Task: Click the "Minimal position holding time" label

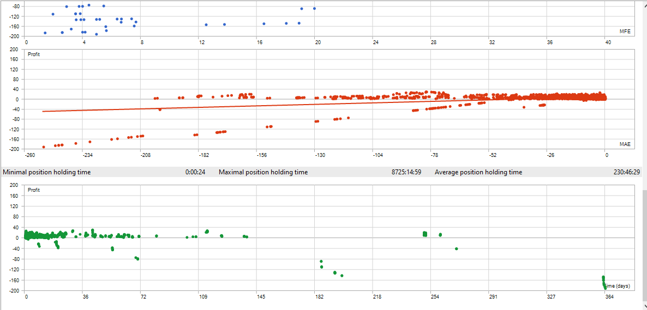Action: click(46, 172)
